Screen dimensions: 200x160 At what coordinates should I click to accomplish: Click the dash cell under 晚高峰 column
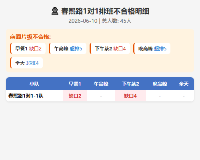[x=160, y=96]
